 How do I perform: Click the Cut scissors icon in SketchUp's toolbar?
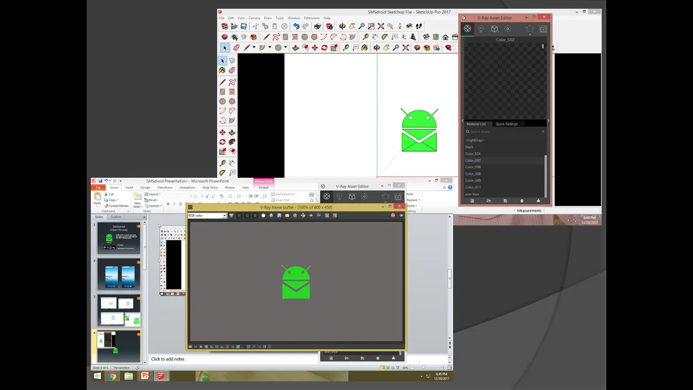click(x=256, y=26)
